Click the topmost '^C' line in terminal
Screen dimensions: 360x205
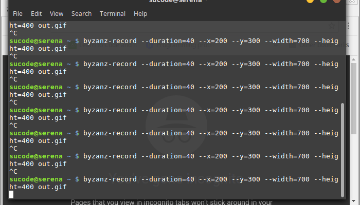pos(13,33)
